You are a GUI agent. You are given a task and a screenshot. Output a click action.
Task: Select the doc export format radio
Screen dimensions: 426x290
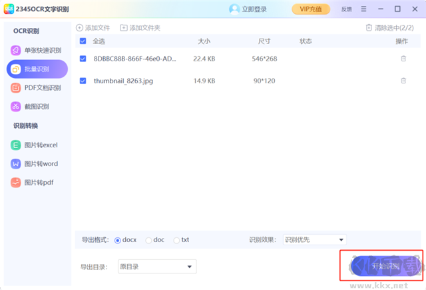pyautogui.click(x=148, y=241)
